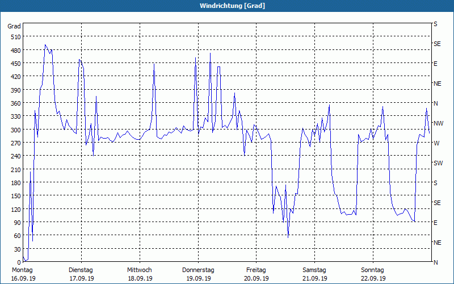
Task: Click the Donnerstag day label
Action: click(198, 270)
